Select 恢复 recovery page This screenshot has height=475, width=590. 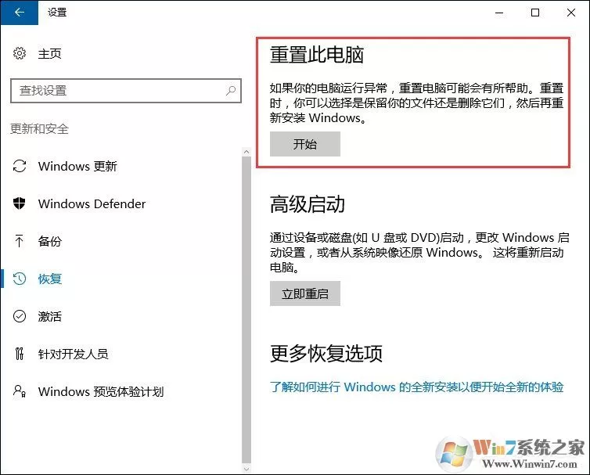tap(49, 279)
